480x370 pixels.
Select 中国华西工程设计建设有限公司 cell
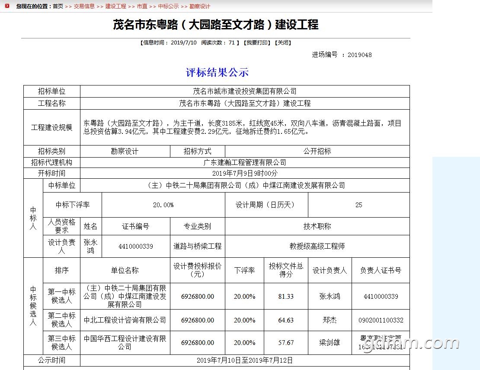click(x=125, y=343)
